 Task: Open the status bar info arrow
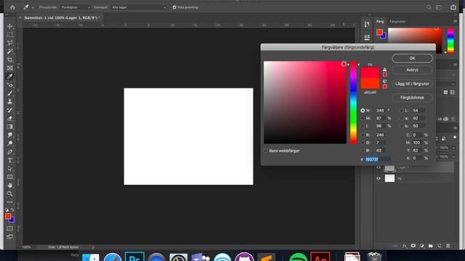(92, 247)
